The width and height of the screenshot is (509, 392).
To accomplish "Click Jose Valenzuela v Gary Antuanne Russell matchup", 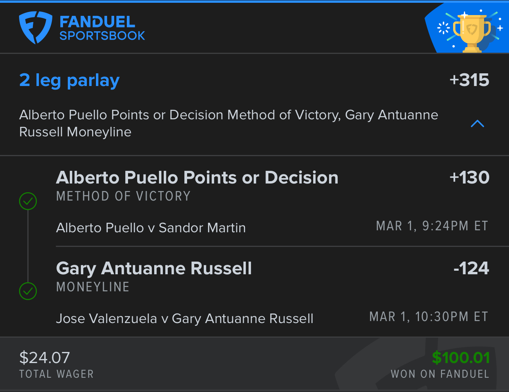I will click(x=184, y=319).
